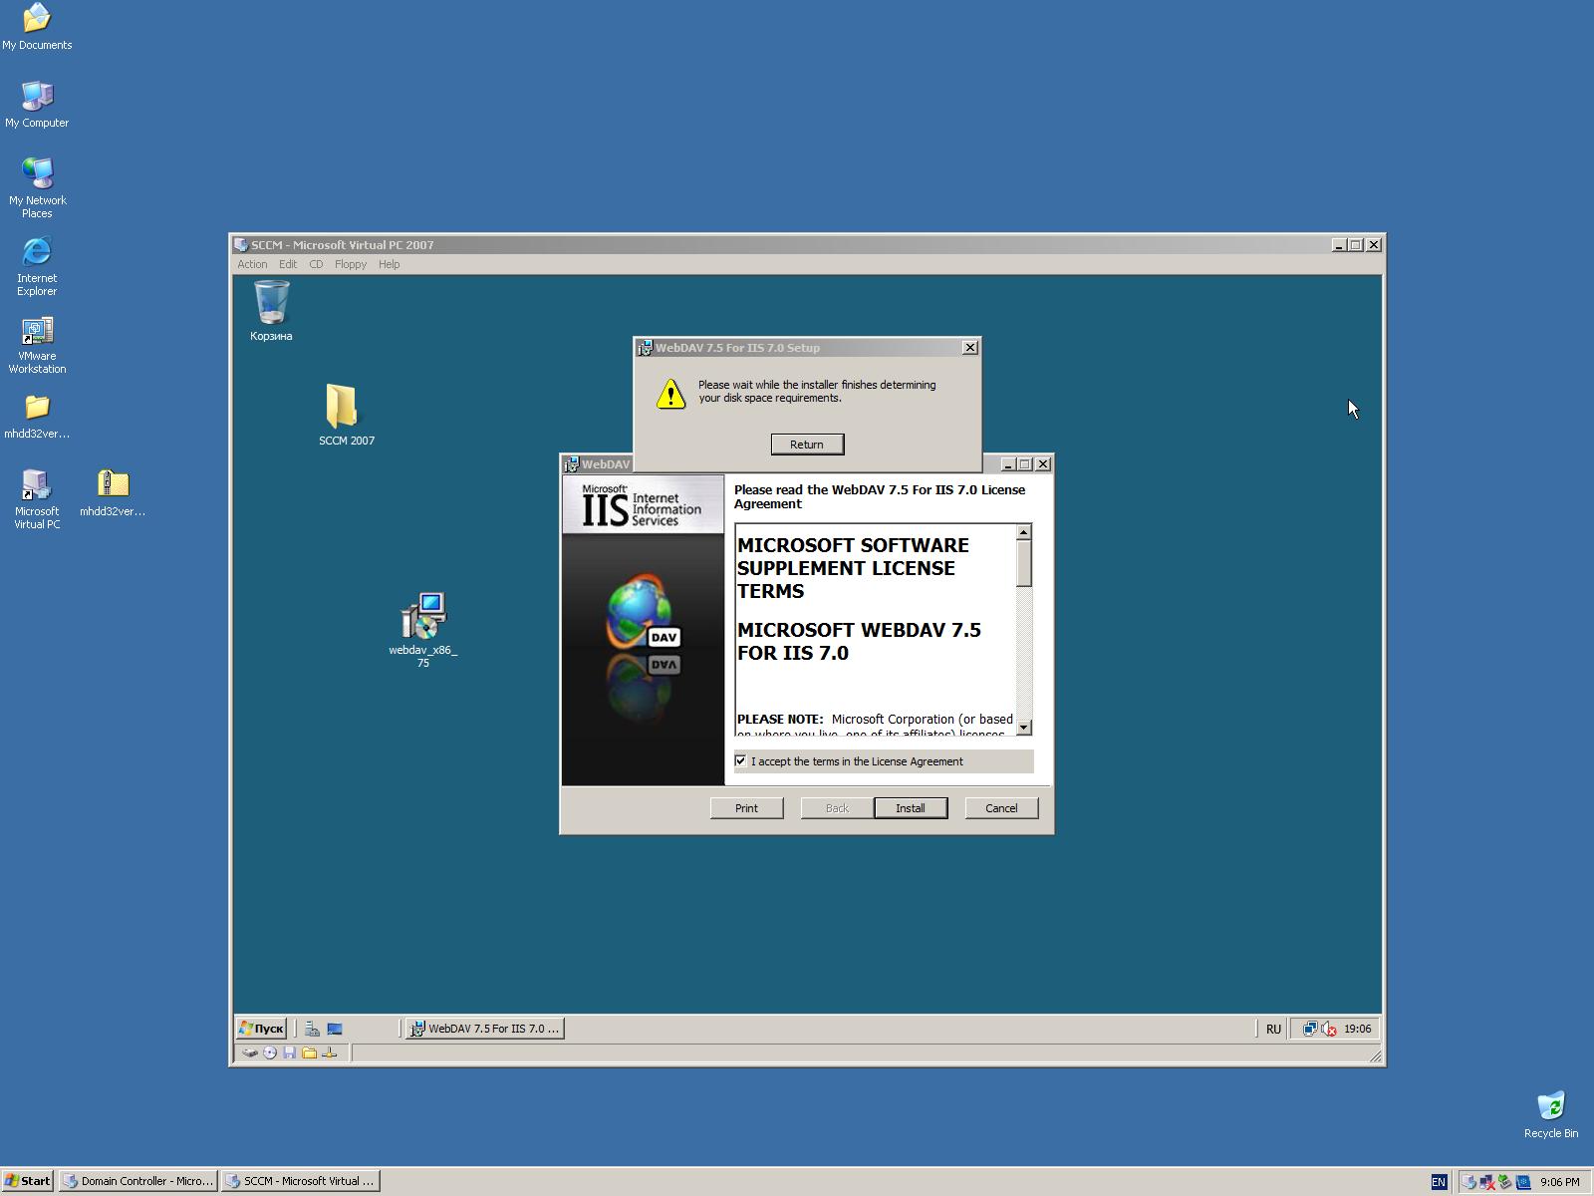Click the CD drive status icon in Virtual PC
This screenshot has height=1196, width=1594.
270,1052
